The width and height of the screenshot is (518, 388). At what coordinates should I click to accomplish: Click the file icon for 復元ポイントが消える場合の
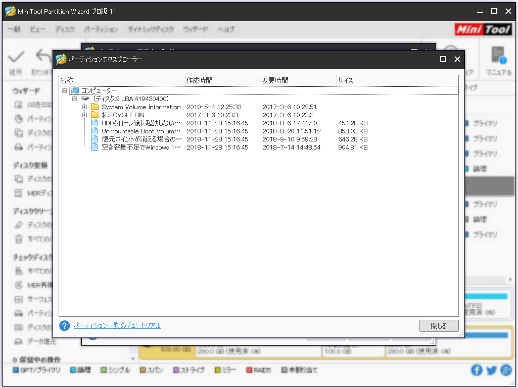95,139
